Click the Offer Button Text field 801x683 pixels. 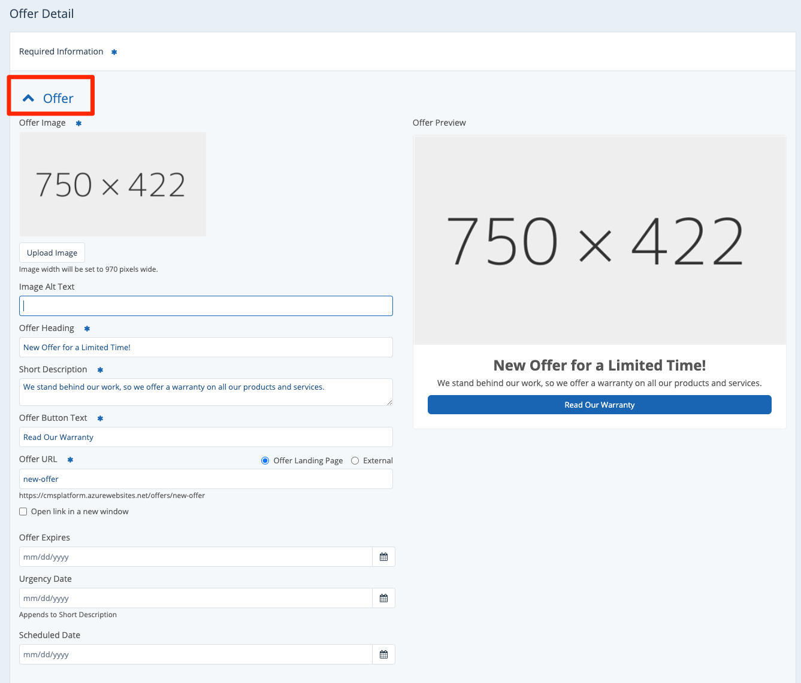[205, 437]
